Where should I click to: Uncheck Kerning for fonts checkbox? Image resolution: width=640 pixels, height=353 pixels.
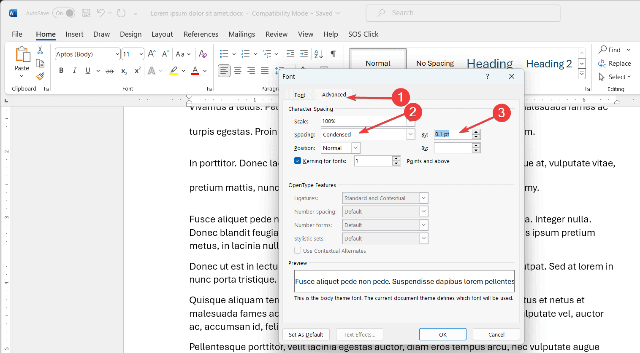298,161
